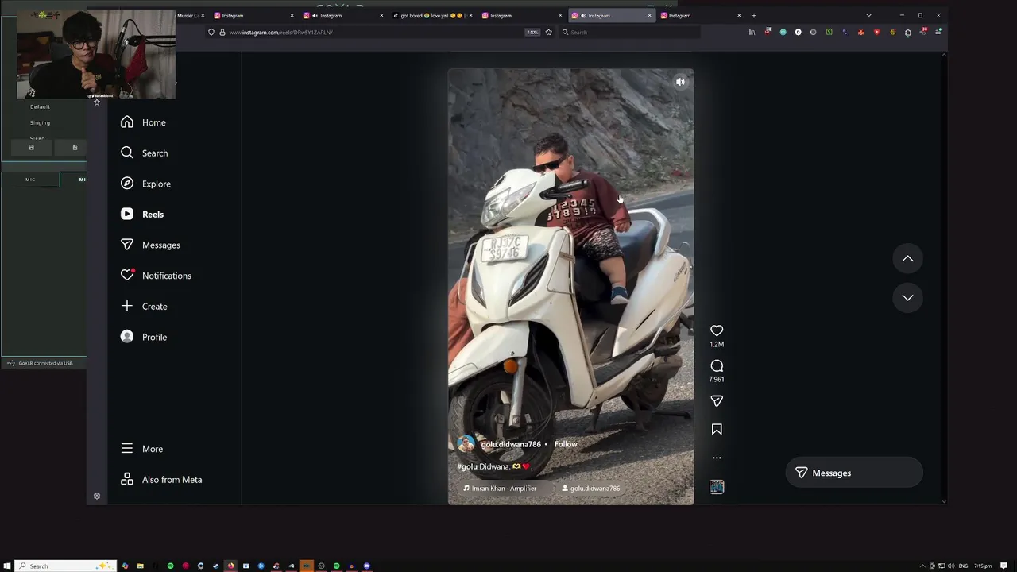Click file icon button in GoXLR window
This screenshot has height=572, width=1017.
tap(75, 148)
